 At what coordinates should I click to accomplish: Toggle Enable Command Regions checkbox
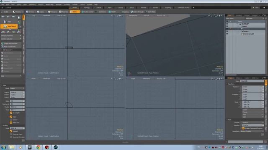coord(243,128)
